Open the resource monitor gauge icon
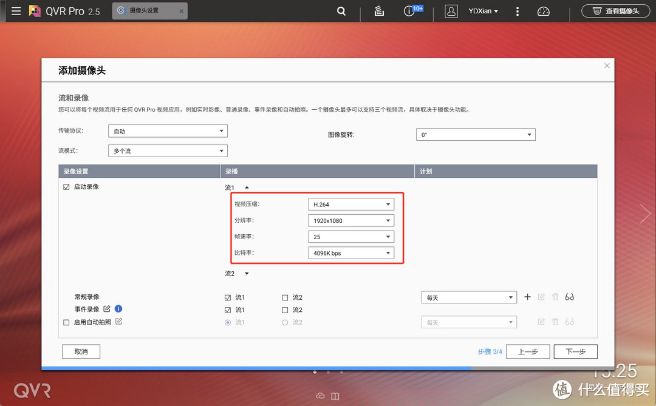656x406 pixels. [x=543, y=10]
